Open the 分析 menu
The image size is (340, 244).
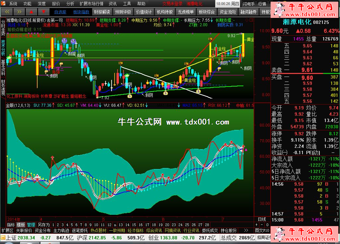[70, 4]
